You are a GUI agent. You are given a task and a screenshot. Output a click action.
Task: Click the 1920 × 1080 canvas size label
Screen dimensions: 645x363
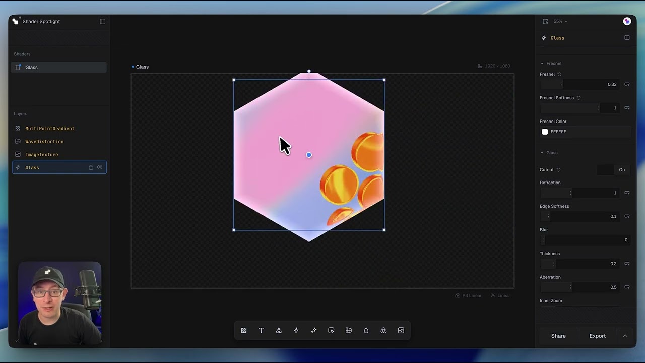(x=494, y=66)
